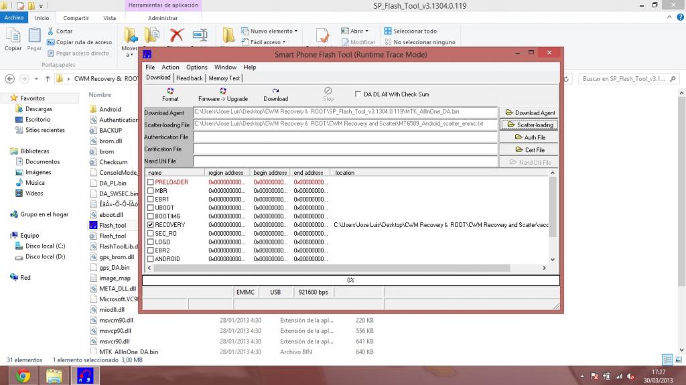Open Download Agent file browser button
The image size is (686, 385).
coord(530,112)
